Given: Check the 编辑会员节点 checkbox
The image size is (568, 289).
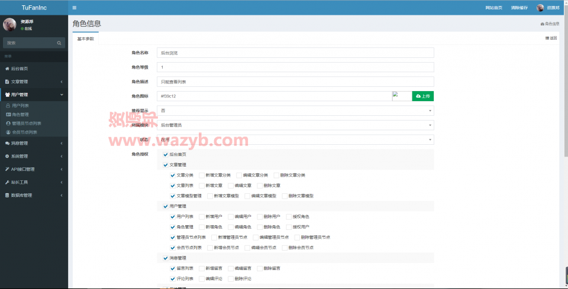Looking at the screenshot, I should click(x=247, y=248).
